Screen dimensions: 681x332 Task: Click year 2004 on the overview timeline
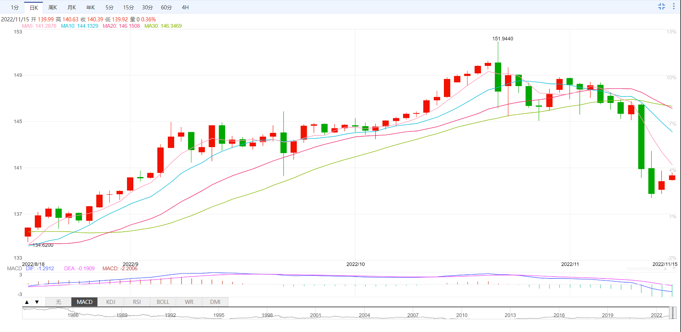(x=364, y=315)
